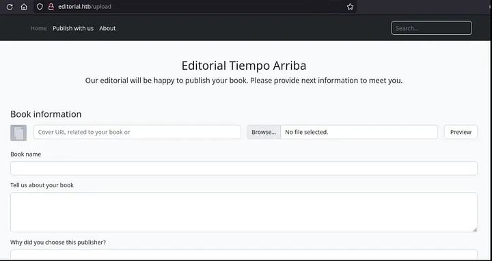The width and height of the screenshot is (492, 261).
Task: Show site security info via the padlock icon
Action: coord(51,7)
